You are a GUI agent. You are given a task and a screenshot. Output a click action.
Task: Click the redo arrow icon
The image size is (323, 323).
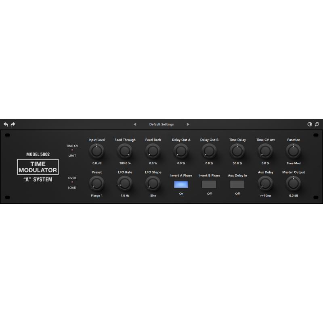click(13, 124)
